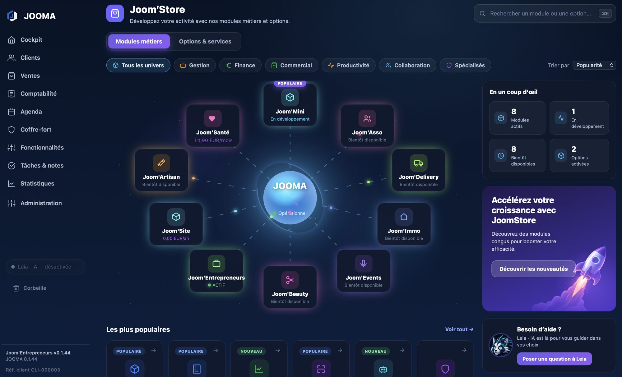Click the central JOOMA Opérationnel orb
622x377 pixels.
tap(290, 198)
